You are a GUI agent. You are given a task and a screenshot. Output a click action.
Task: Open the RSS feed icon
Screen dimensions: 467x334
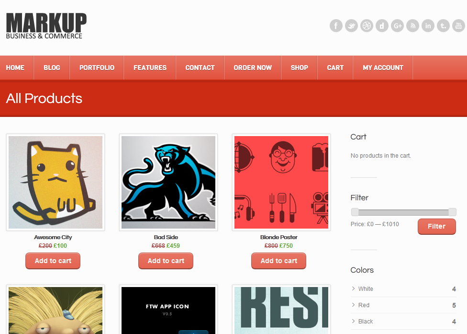click(413, 26)
